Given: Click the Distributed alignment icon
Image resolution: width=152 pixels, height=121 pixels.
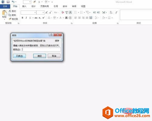Looking at the screenshot, I should pos(91,18).
